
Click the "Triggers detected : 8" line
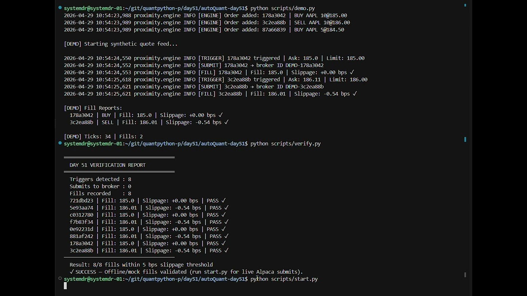click(x=100, y=179)
